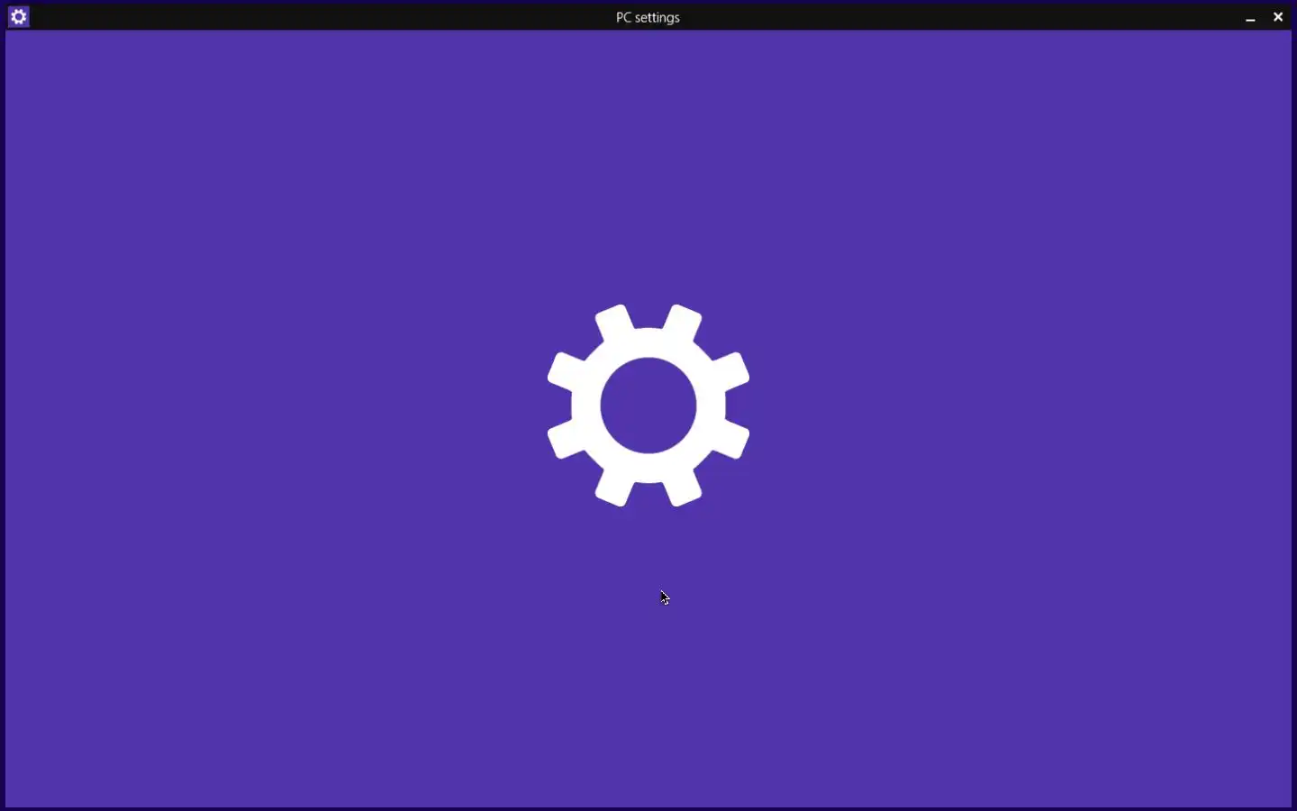Viewport: 1297px width, 811px height.
Task: Close the PC settings window
Action: [1278, 17]
